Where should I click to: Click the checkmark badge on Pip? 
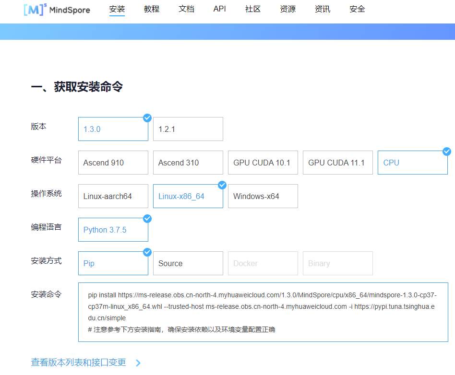coord(147,252)
